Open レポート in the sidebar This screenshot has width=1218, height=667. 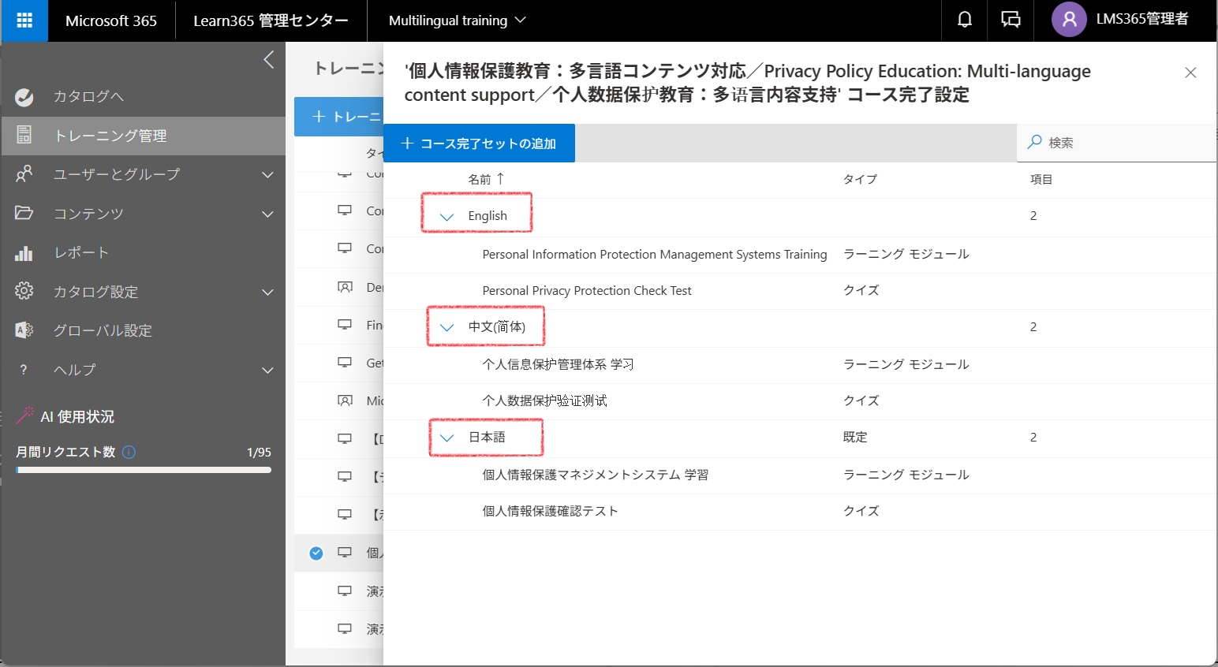pyautogui.click(x=143, y=253)
